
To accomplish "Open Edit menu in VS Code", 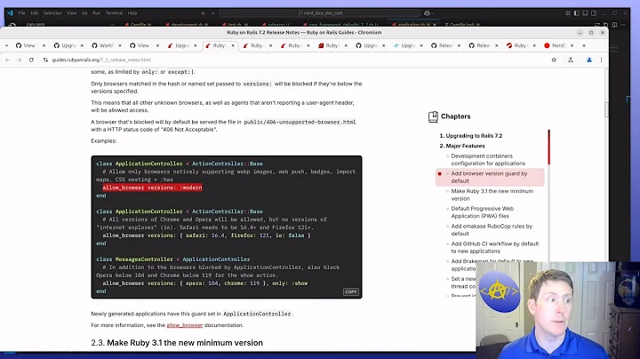I will [35, 13].
